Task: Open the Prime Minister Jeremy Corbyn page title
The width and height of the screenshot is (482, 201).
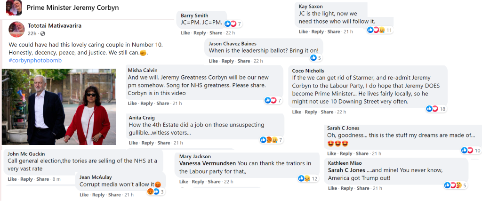Action: click(x=72, y=8)
